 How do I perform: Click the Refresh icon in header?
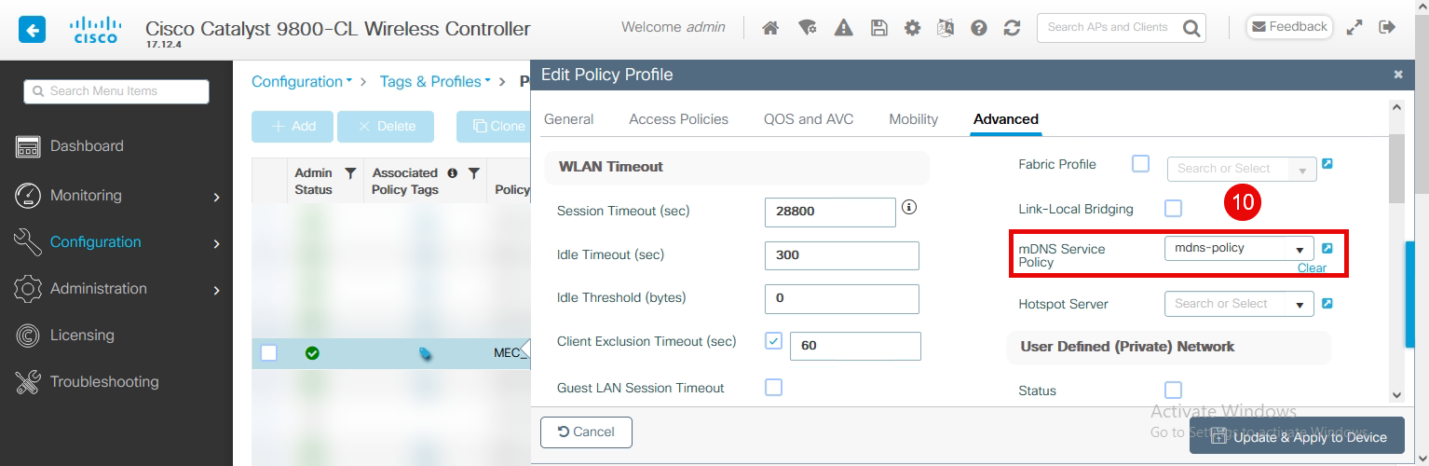(x=1013, y=28)
